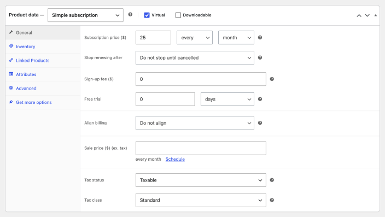Click the Sign-up fee input field

tap(201, 79)
